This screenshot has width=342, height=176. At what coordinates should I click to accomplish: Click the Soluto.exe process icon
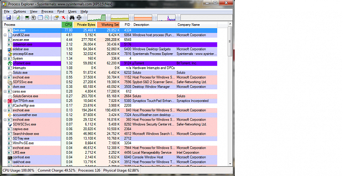coord(10,73)
